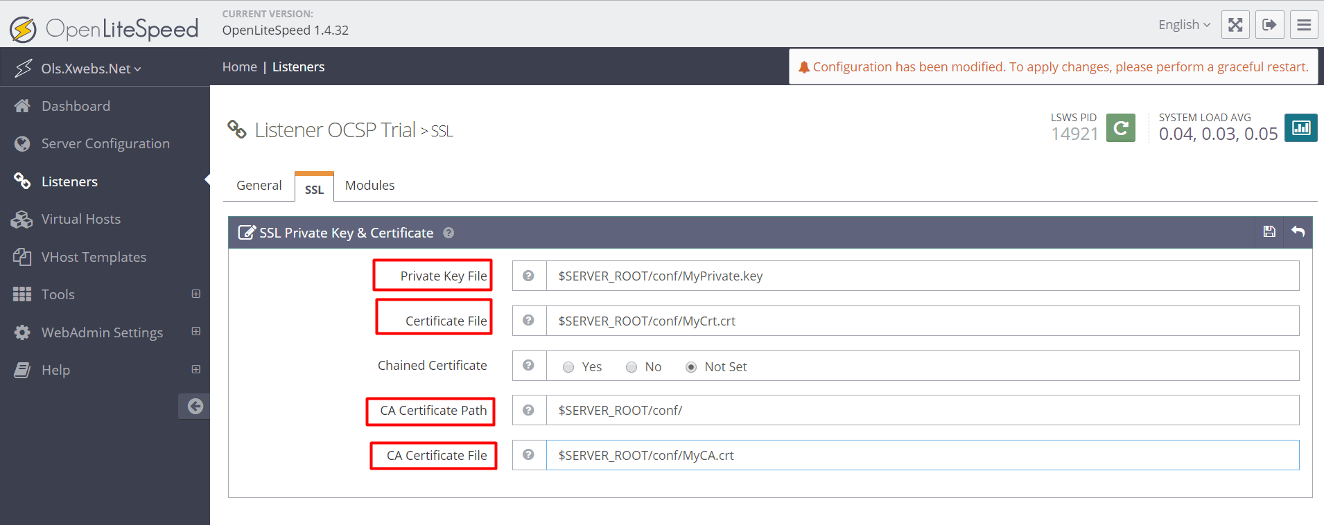Click the VHost Templates copy icon
The width and height of the screenshot is (1324, 525).
(22, 257)
